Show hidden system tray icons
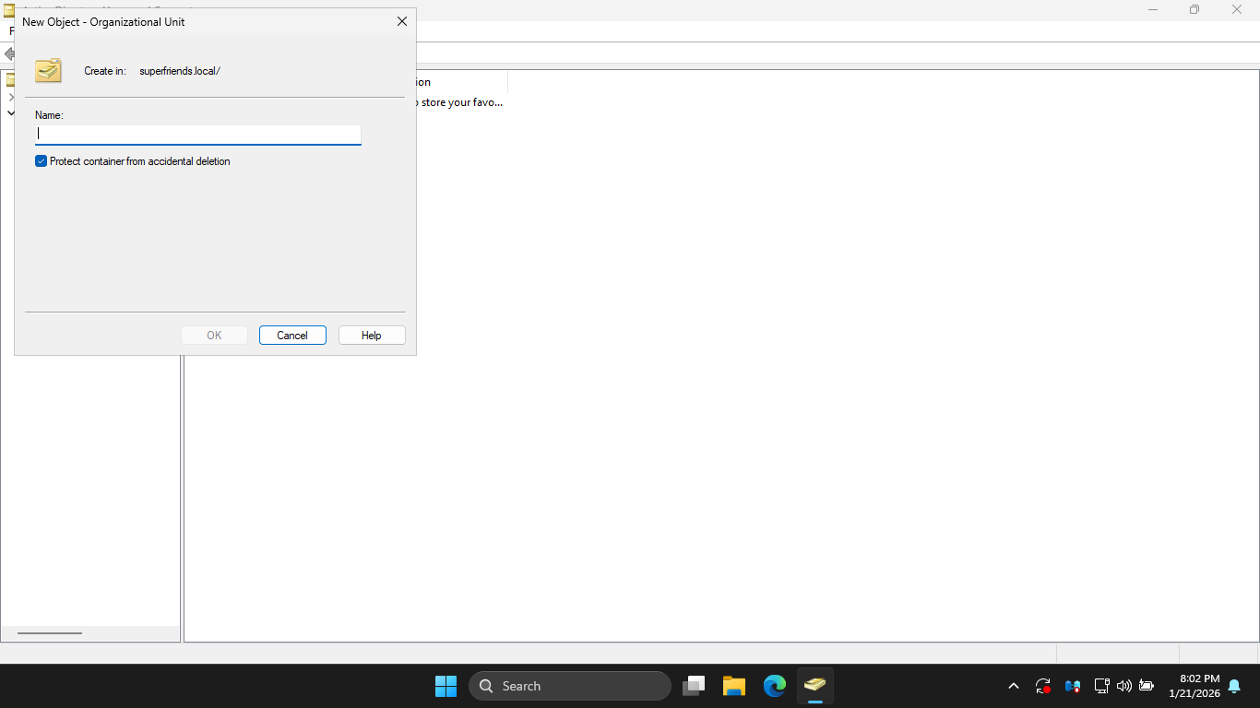The width and height of the screenshot is (1260, 708). coord(1014,686)
